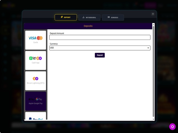
Task: Click the Deposit Amount label
Action: 57,33
